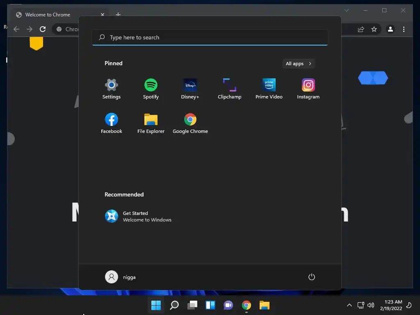Reload the Chrome page
This screenshot has height=315, width=420.
pyautogui.click(x=43, y=29)
